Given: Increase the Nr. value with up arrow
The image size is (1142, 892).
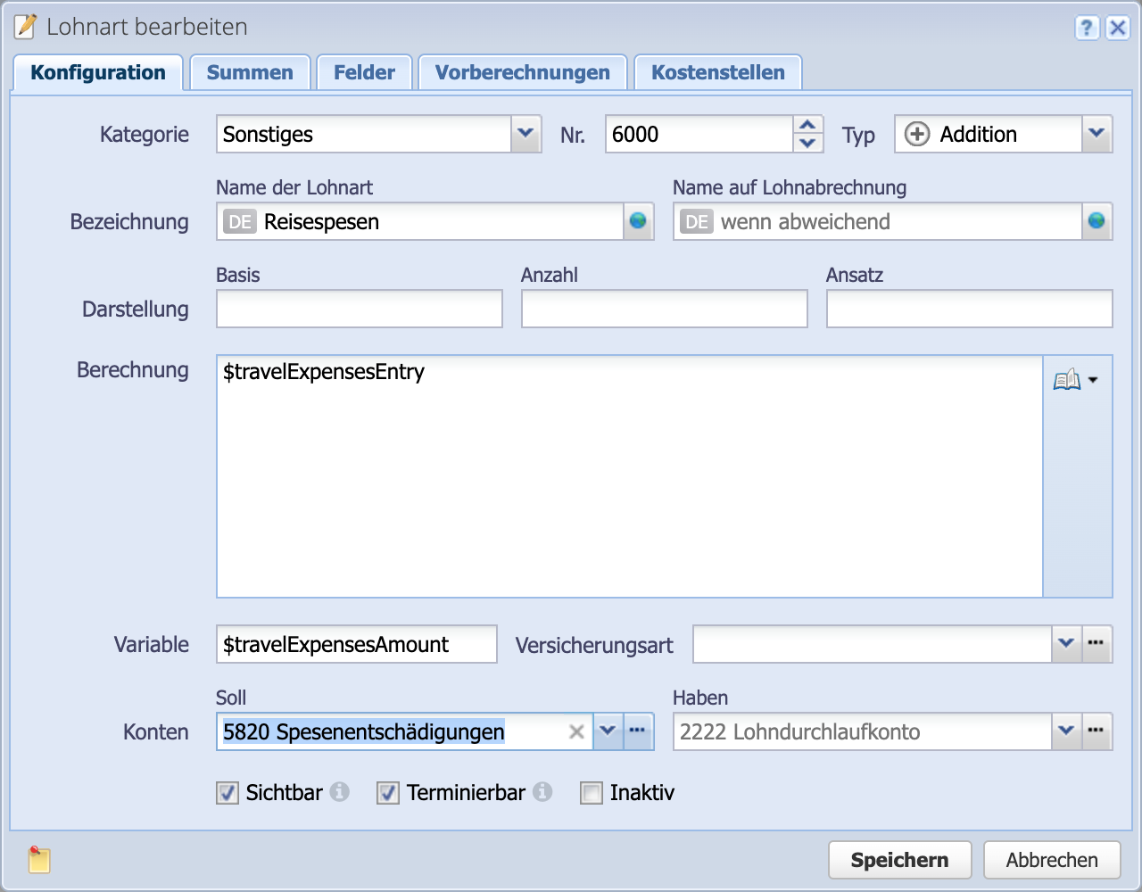Looking at the screenshot, I should click(807, 126).
